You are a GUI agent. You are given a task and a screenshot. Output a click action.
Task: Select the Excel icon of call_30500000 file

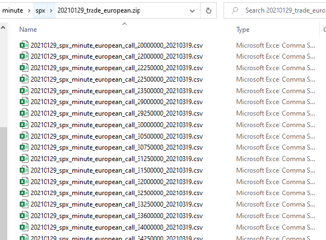24,136
